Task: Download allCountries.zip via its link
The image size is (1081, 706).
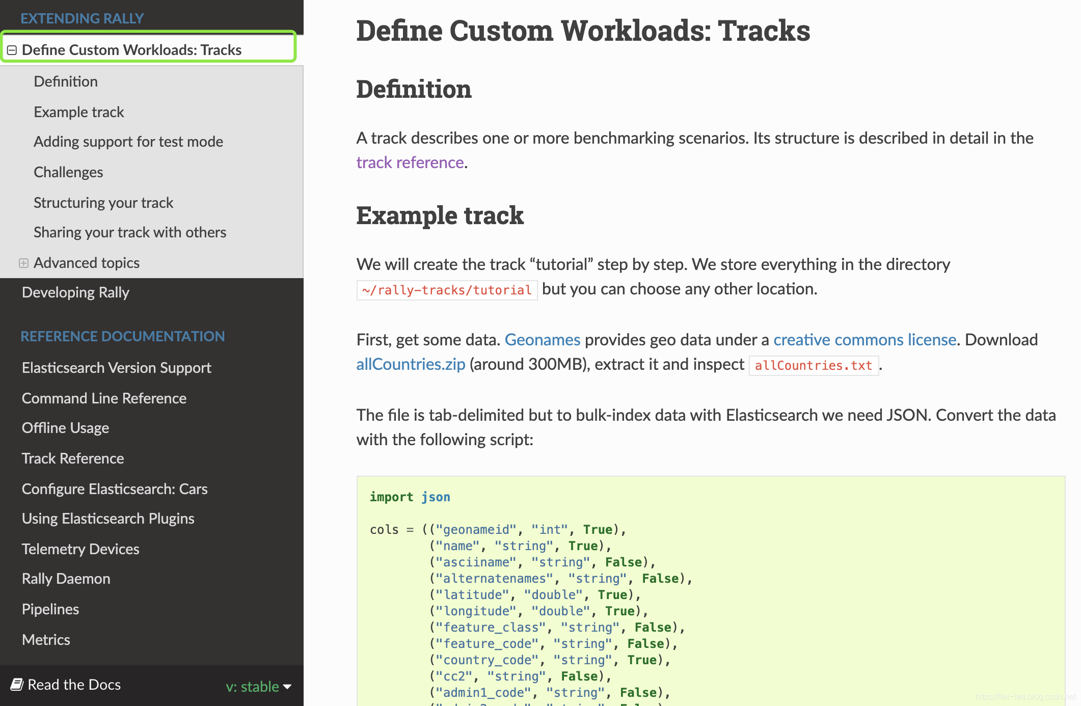Action: (411, 364)
